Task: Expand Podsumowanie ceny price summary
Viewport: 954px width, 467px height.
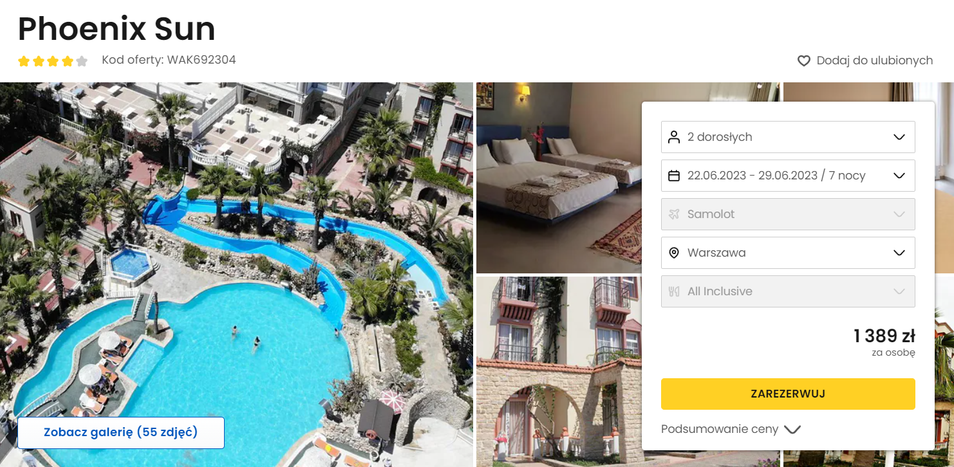Action: click(x=731, y=429)
